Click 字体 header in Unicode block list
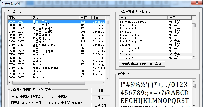Screen dimensions: 203x111 (x=98, y=18)
